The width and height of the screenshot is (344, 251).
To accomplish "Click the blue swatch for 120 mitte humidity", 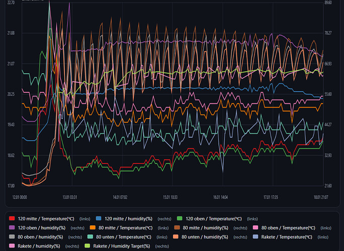I will pyautogui.click(x=99, y=219).
